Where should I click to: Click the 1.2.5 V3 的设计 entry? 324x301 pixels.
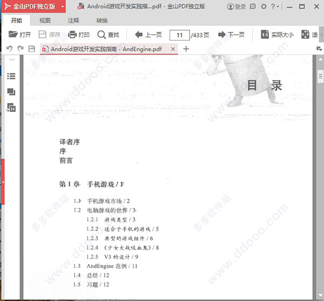point(112,257)
